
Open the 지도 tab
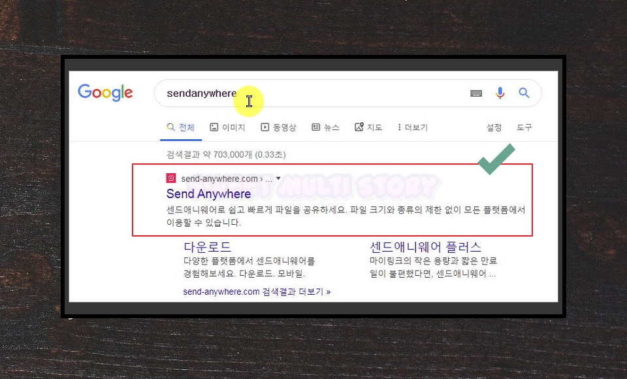[x=368, y=127]
